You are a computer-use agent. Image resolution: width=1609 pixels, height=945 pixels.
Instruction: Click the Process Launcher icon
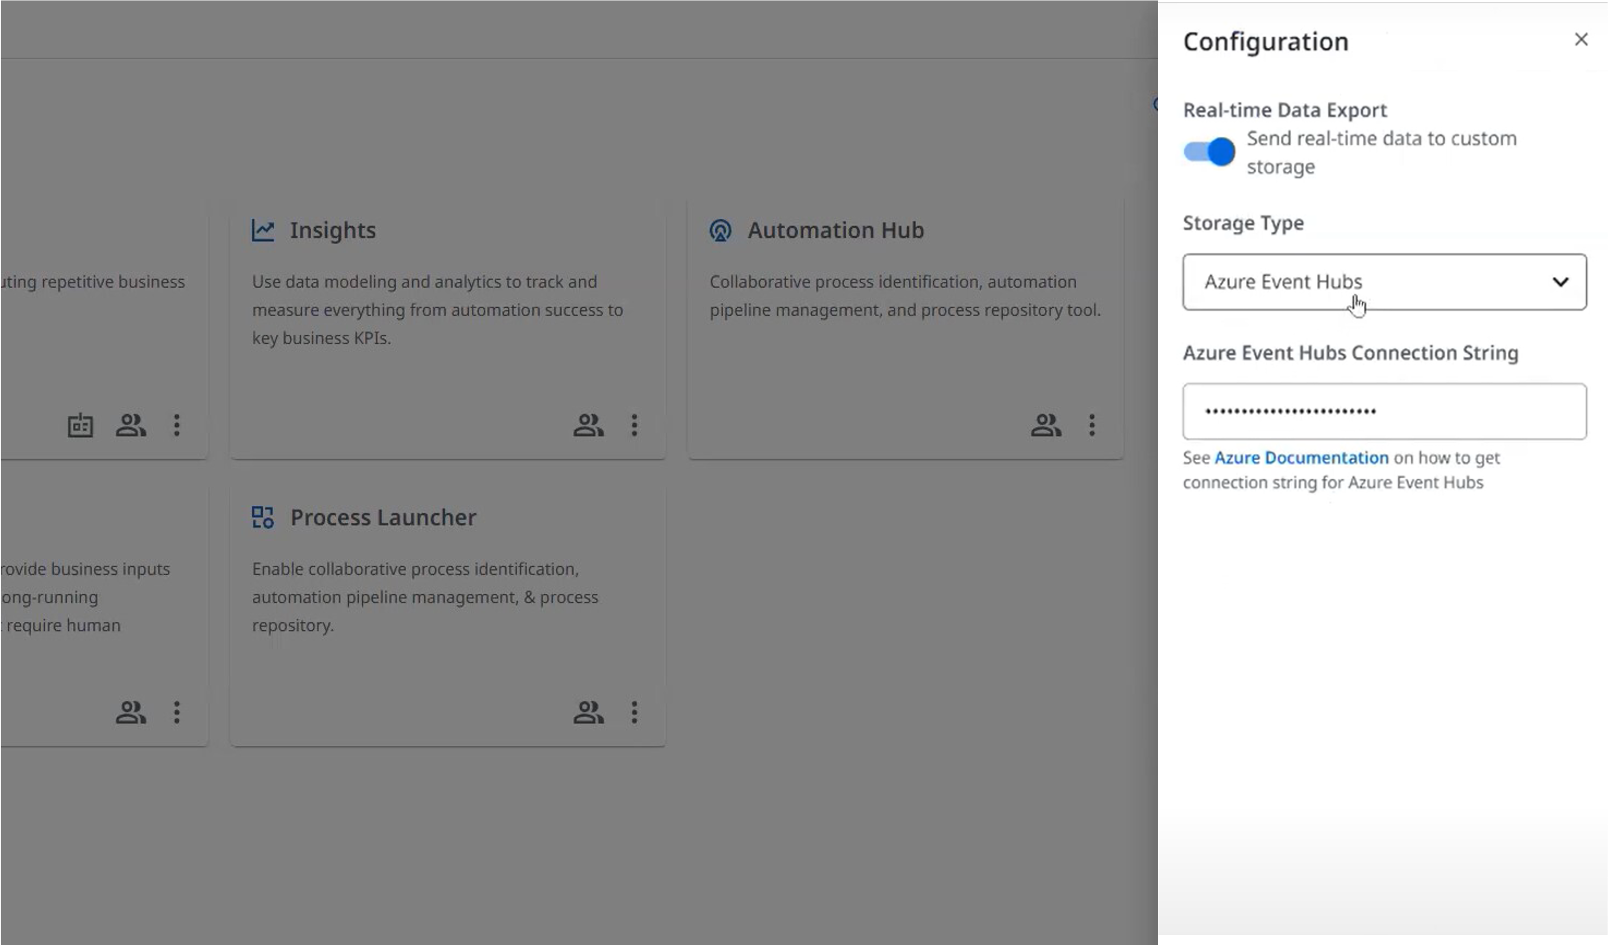click(263, 518)
